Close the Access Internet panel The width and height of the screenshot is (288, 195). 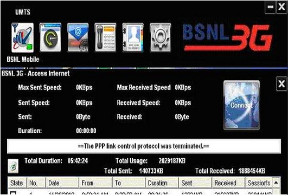pyautogui.click(x=281, y=84)
